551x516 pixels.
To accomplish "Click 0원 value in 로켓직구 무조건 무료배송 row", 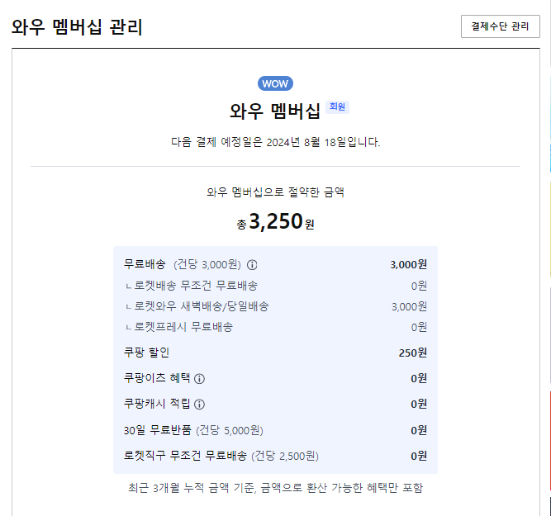I will click(419, 456).
